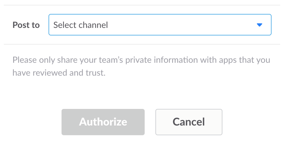Click the 'Post to' label
The image size is (299, 147).
pos(26,25)
